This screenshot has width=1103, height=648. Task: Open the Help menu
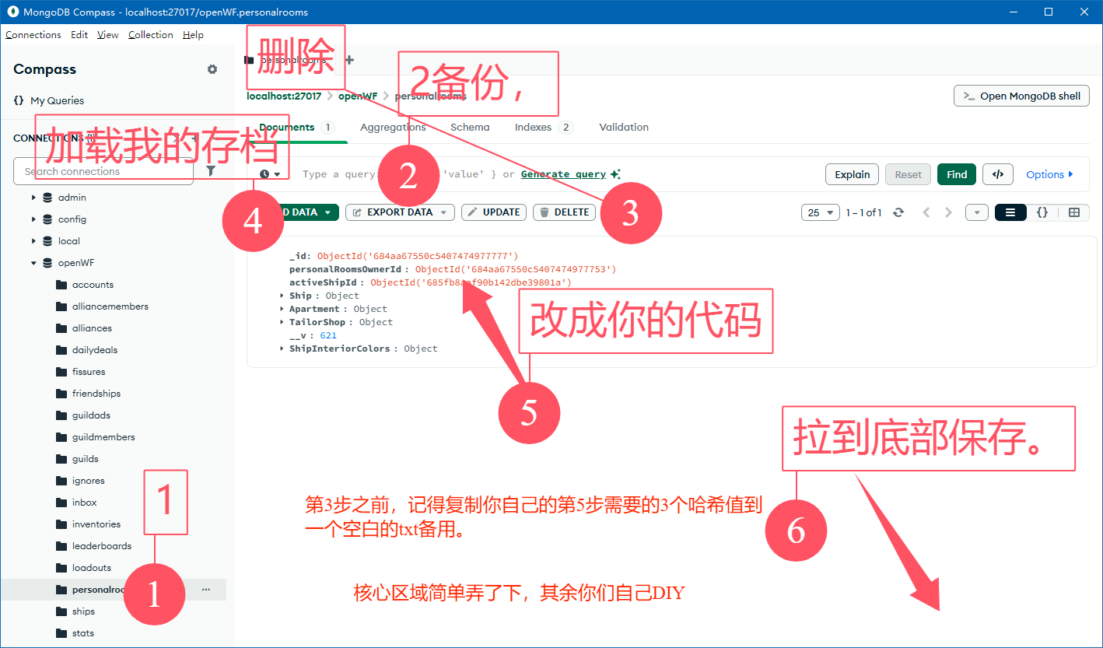(x=193, y=35)
